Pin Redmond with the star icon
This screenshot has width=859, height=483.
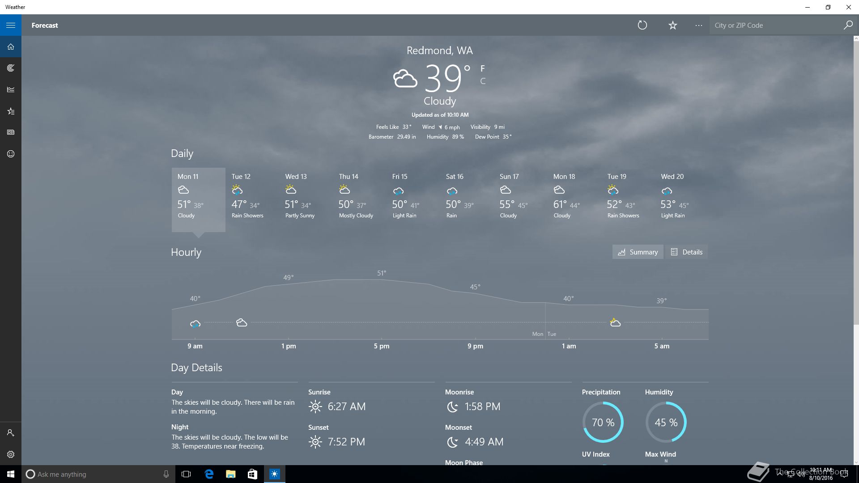[x=672, y=25]
